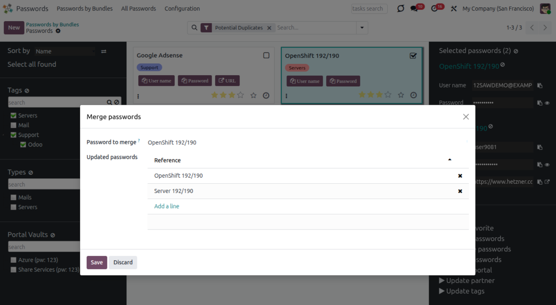
Task: Click the Add a line link
Action: (166, 206)
